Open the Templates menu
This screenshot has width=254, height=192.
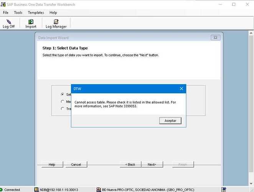tap(36, 13)
